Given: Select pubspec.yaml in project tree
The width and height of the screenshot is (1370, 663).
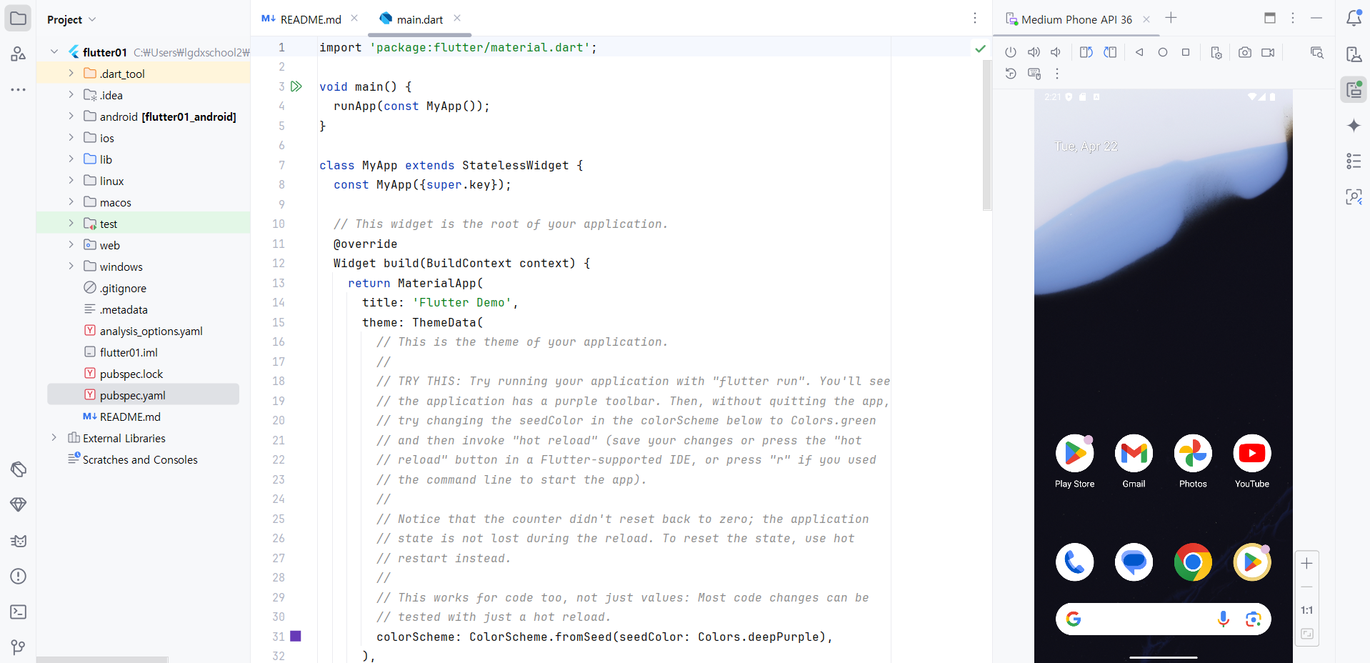Looking at the screenshot, I should point(143,395).
